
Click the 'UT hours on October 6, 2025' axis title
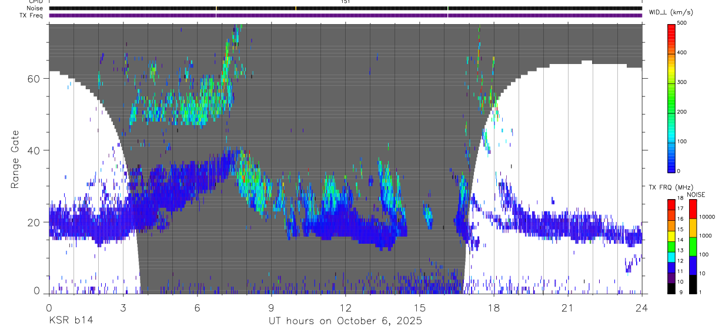345,321
